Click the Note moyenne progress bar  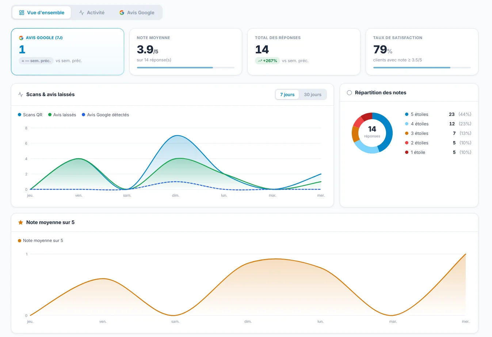click(x=186, y=68)
